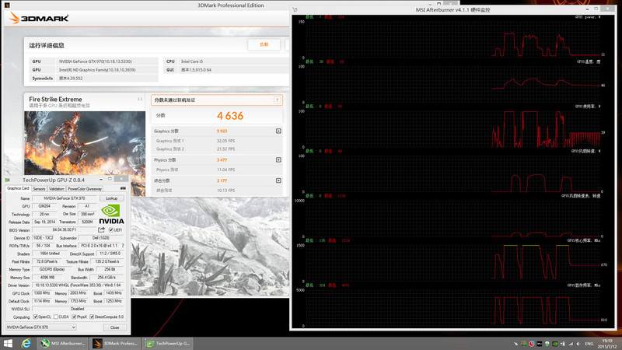Click the GPU-Z screenshot camera icon
622x350 pixels.
(123, 188)
